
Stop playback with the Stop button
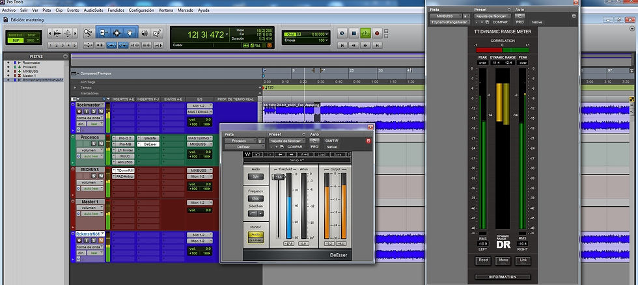354,33
